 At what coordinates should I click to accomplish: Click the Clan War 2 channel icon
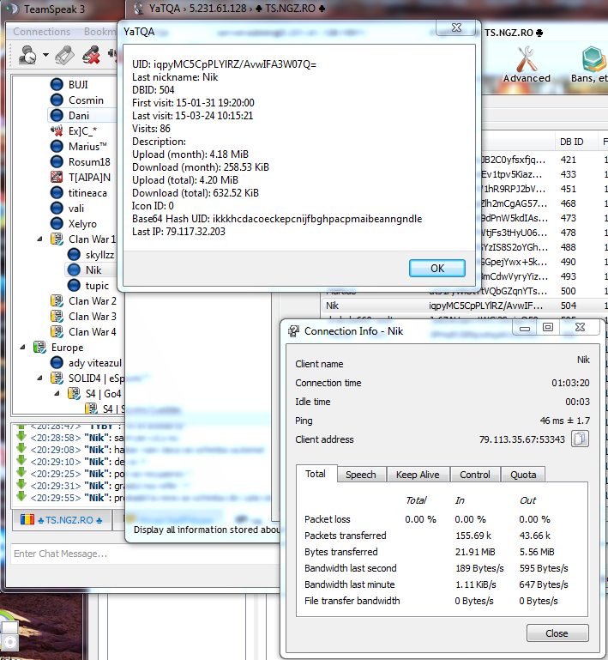point(57,301)
